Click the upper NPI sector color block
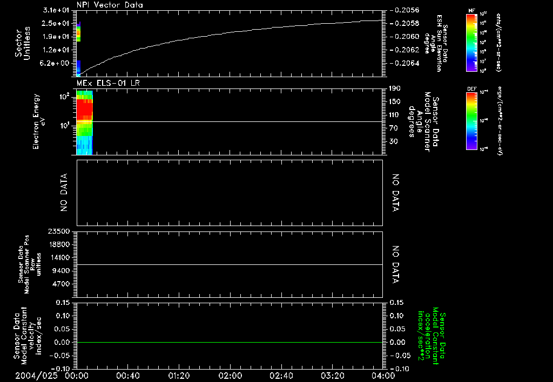553x382 pixels. tap(79, 32)
